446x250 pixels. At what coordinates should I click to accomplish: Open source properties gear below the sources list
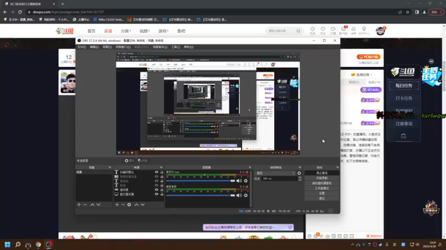coord(129,204)
